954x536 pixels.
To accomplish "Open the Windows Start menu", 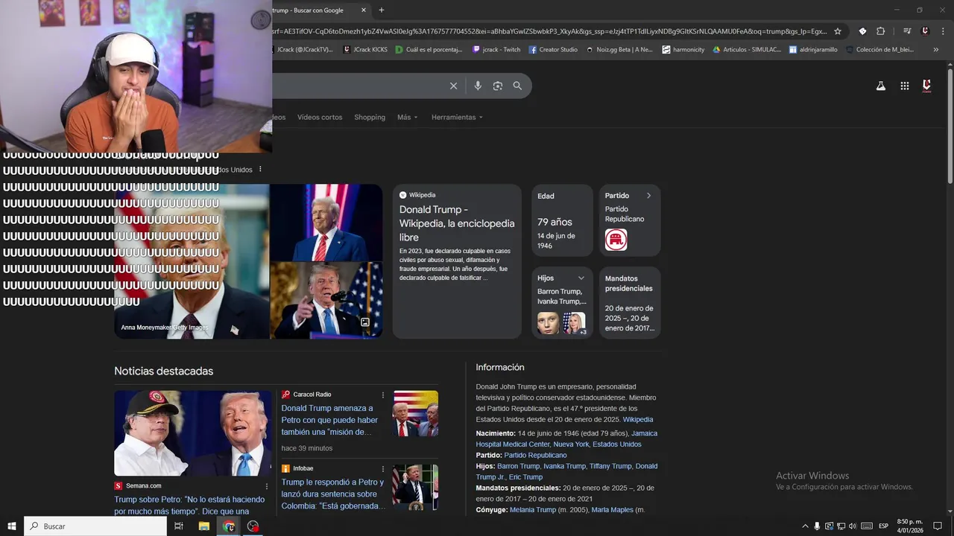I will [x=11, y=526].
